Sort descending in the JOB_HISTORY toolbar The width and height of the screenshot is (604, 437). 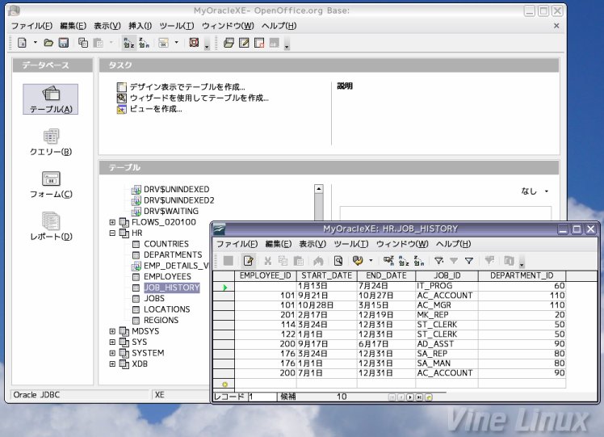click(419, 261)
